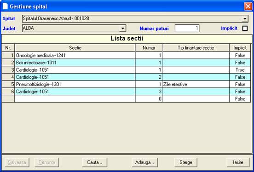
Task: Click the Cauta... button
Action: (95, 162)
